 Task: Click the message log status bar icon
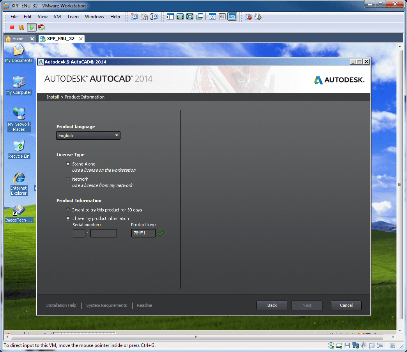393,345
